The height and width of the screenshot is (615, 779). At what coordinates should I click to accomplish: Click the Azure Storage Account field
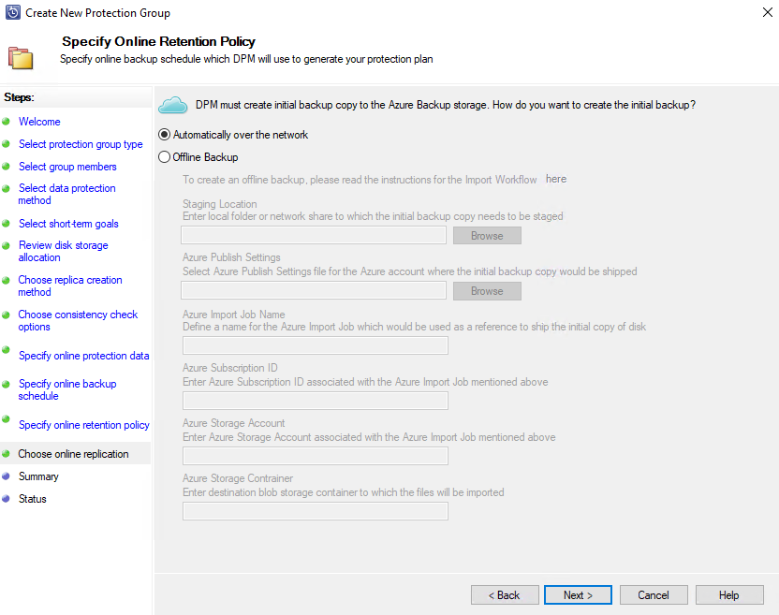316,456
